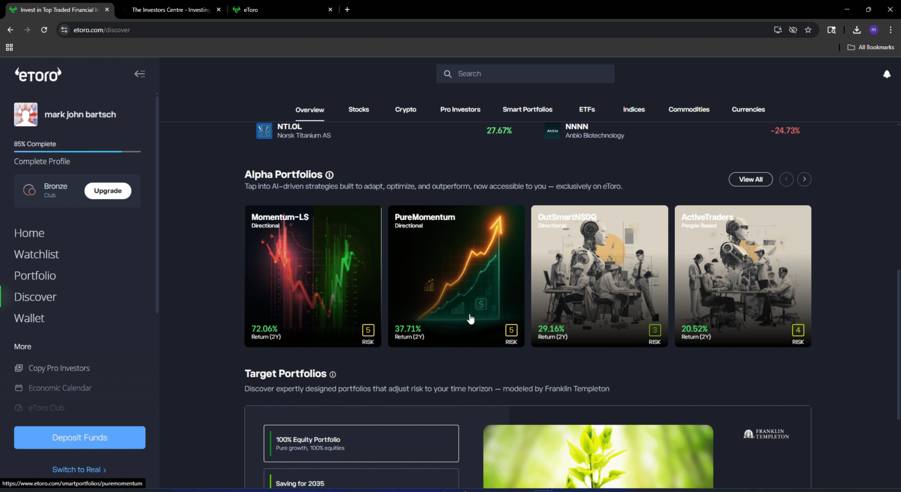901x492 pixels.
Task: Click the browser address bar URL
Action: tap(102, 30)
